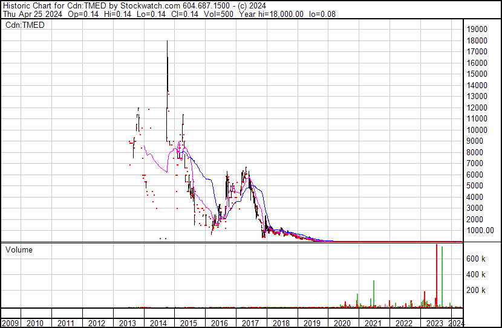The width and height of the screenshot is (502, 328).
Task: Click the green volume spike in 2021
Action: click(374, 294)
